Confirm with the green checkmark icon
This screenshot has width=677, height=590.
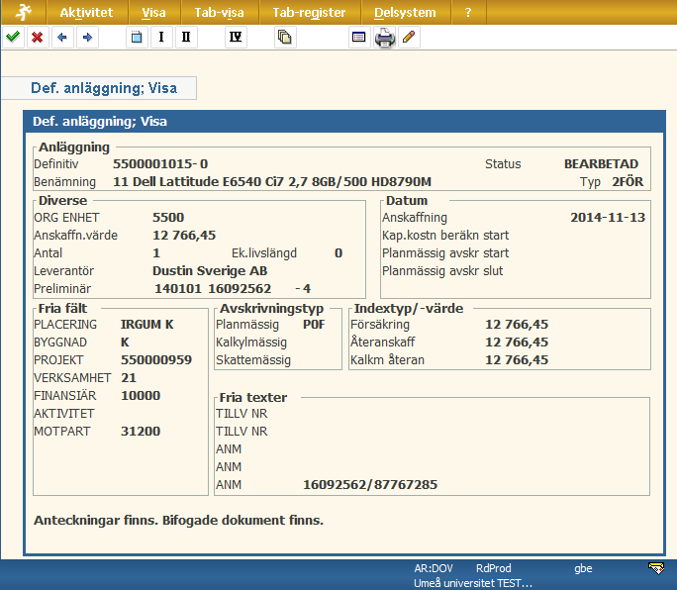13,38
